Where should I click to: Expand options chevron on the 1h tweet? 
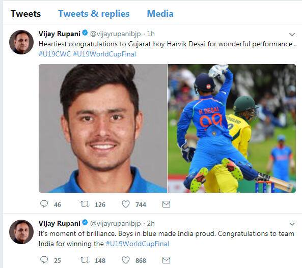pos(292,35)
